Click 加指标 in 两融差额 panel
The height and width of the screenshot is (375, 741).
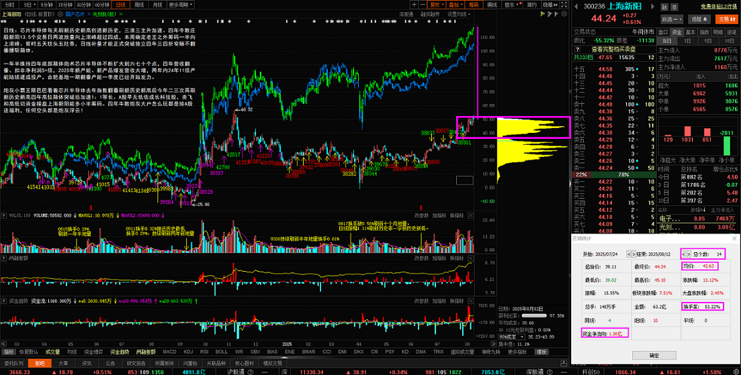439,258
